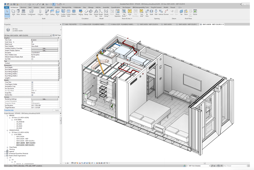Select the Stair tool
This screenshot has height=170, width=254.
(x=91, y=12)
